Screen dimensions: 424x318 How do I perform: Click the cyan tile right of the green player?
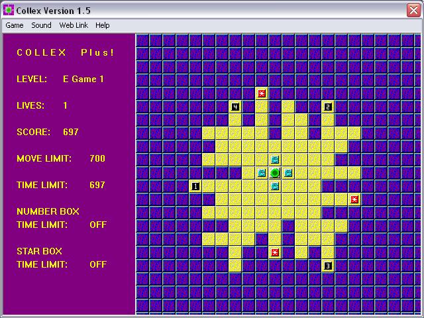[288, 173]
